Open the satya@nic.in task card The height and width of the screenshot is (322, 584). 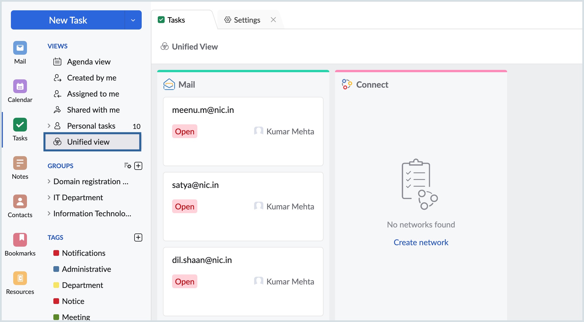click(x=243, y=207)
